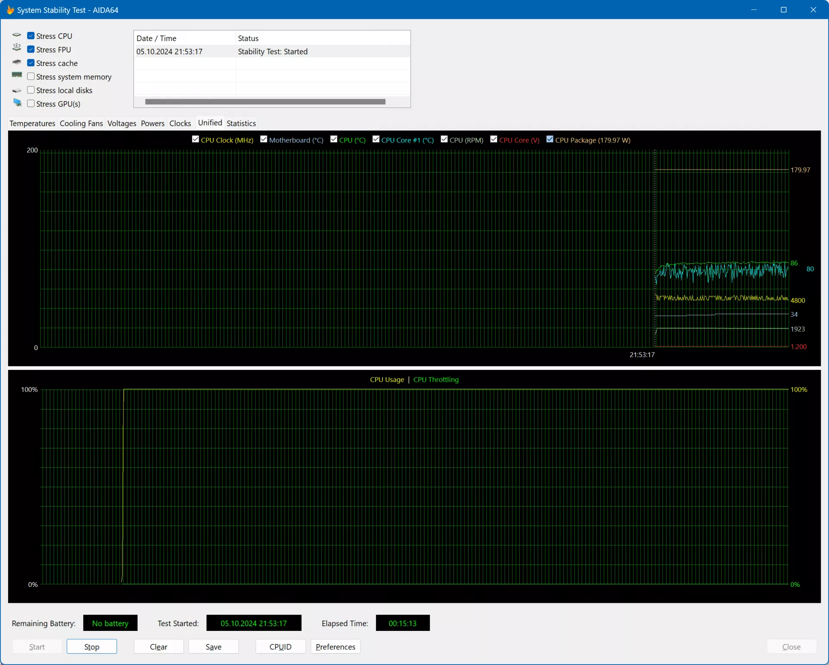Switch to the Cooling Fans tab
829x665 pixels.
81,123
